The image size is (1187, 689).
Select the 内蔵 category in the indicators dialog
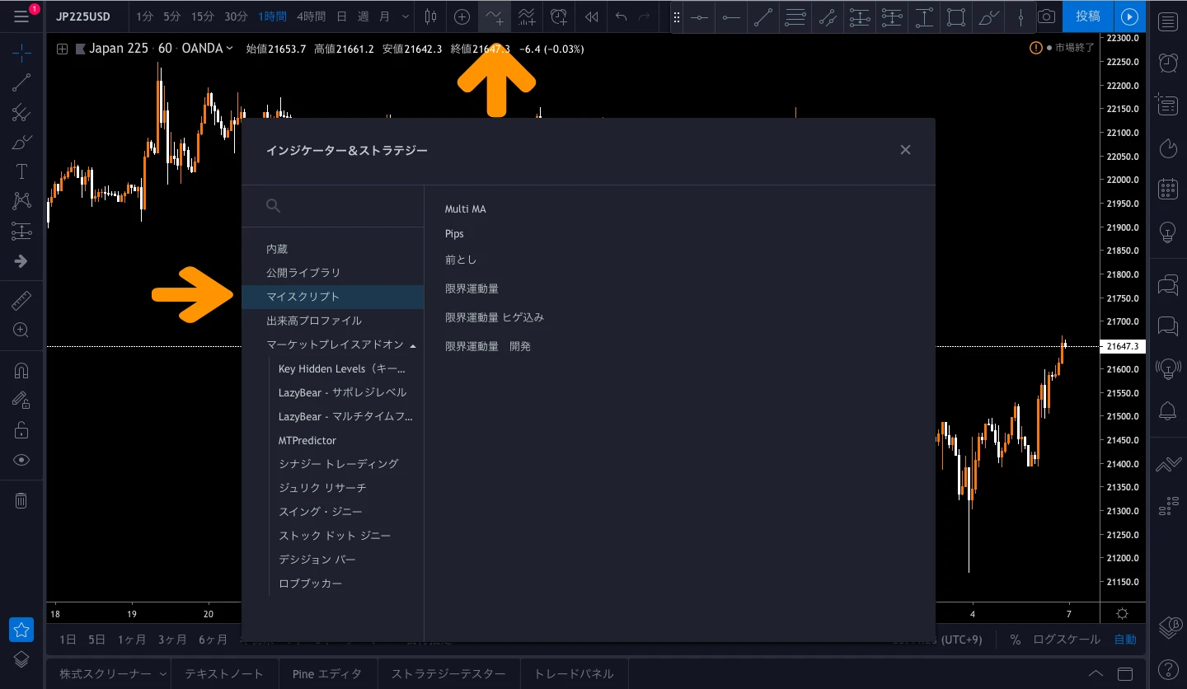point(276,248)
